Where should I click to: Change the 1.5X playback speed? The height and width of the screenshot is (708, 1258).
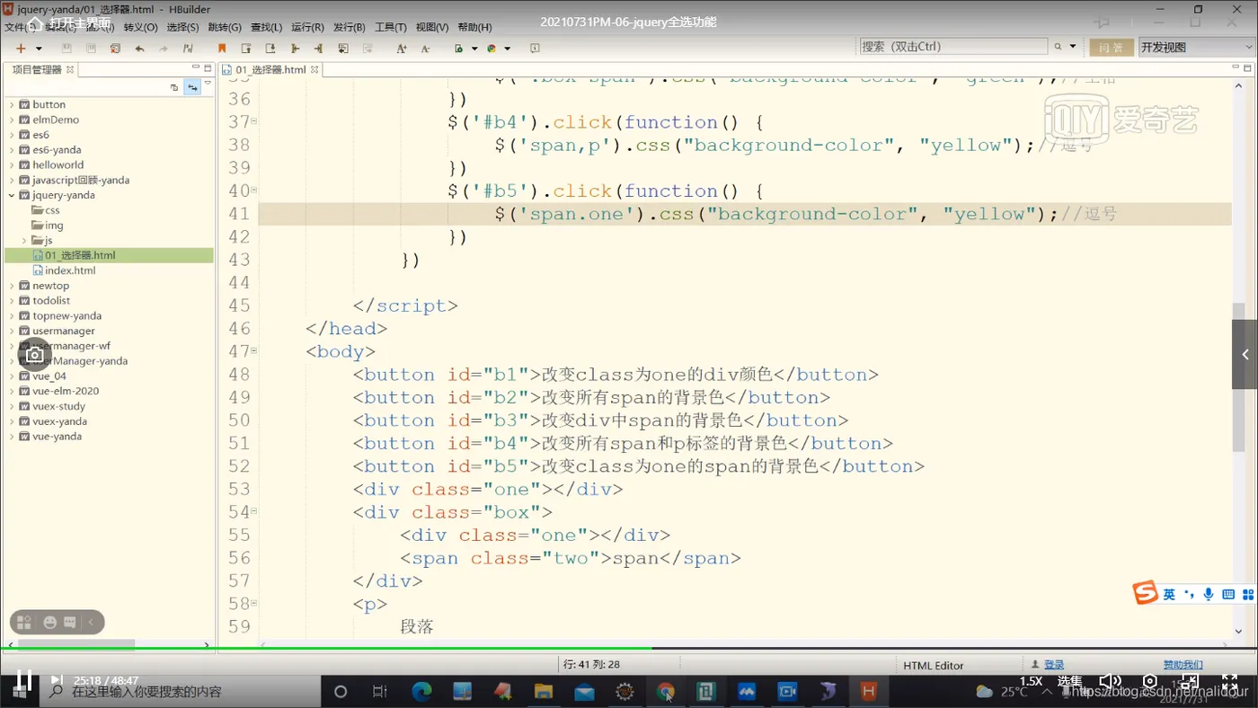[x=1031, y=681]
